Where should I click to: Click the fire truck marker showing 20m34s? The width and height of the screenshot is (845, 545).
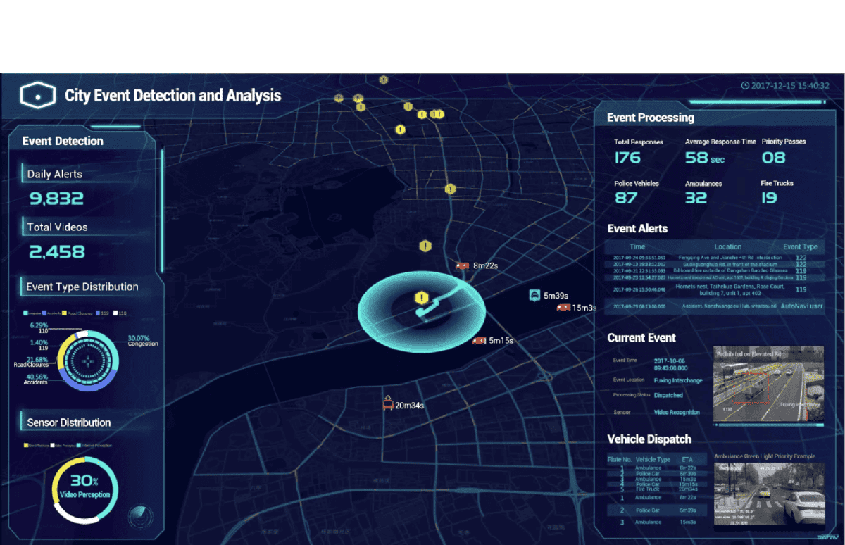click(387, 404)
